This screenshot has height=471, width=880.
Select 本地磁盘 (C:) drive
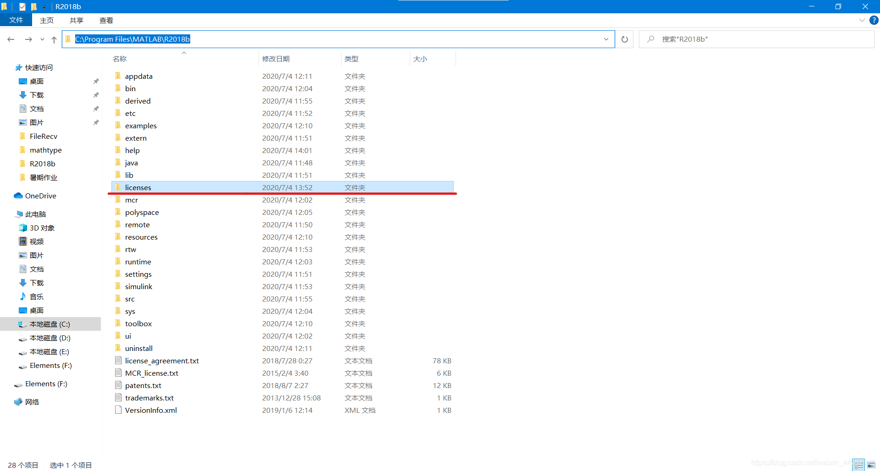pos(49,324)
